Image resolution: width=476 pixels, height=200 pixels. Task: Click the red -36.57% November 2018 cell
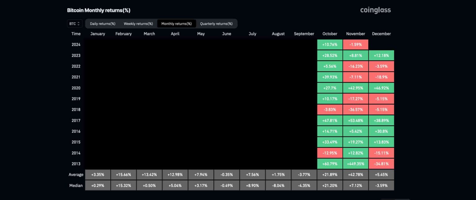pos(355,109)
